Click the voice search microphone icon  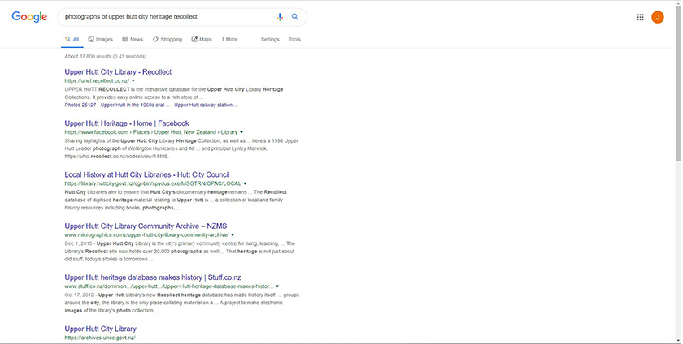tap(281, 16)
